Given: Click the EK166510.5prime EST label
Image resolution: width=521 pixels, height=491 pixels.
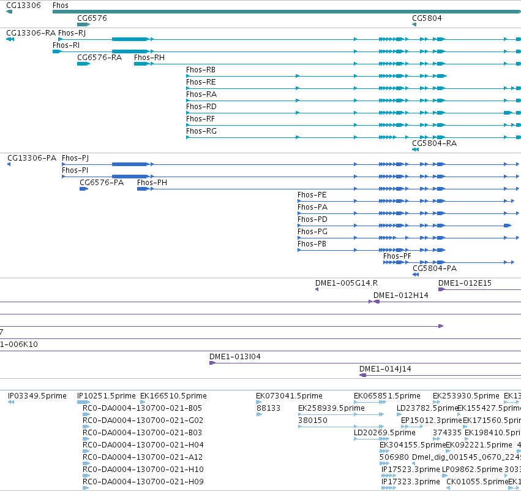Looking at the screenshot, I should tap(173, 395).
